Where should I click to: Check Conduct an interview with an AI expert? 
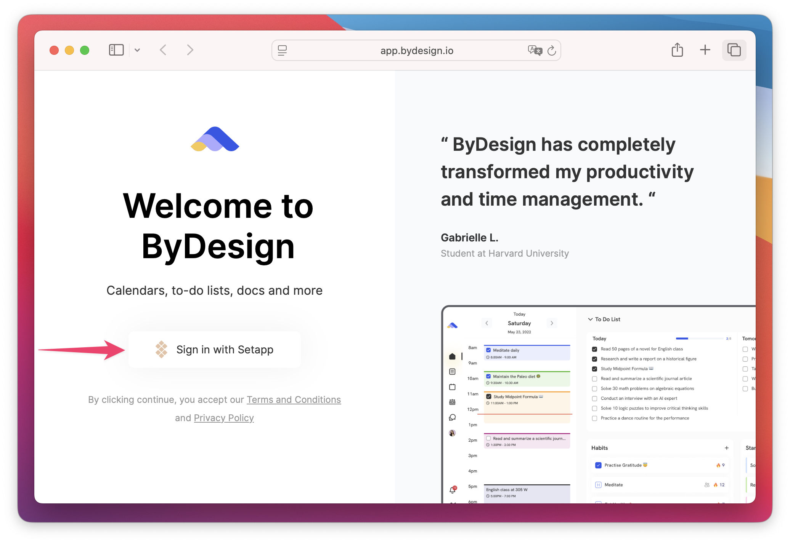[x=594, y=398]
